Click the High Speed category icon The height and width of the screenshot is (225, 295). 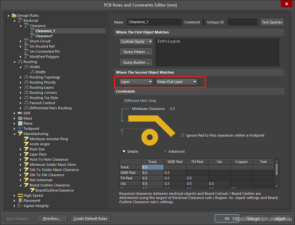20,195
